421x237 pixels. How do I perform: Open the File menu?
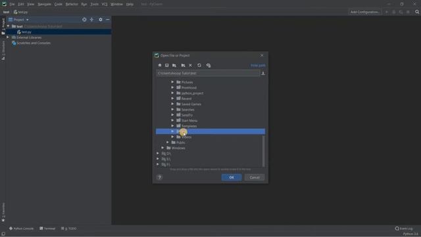12,4
